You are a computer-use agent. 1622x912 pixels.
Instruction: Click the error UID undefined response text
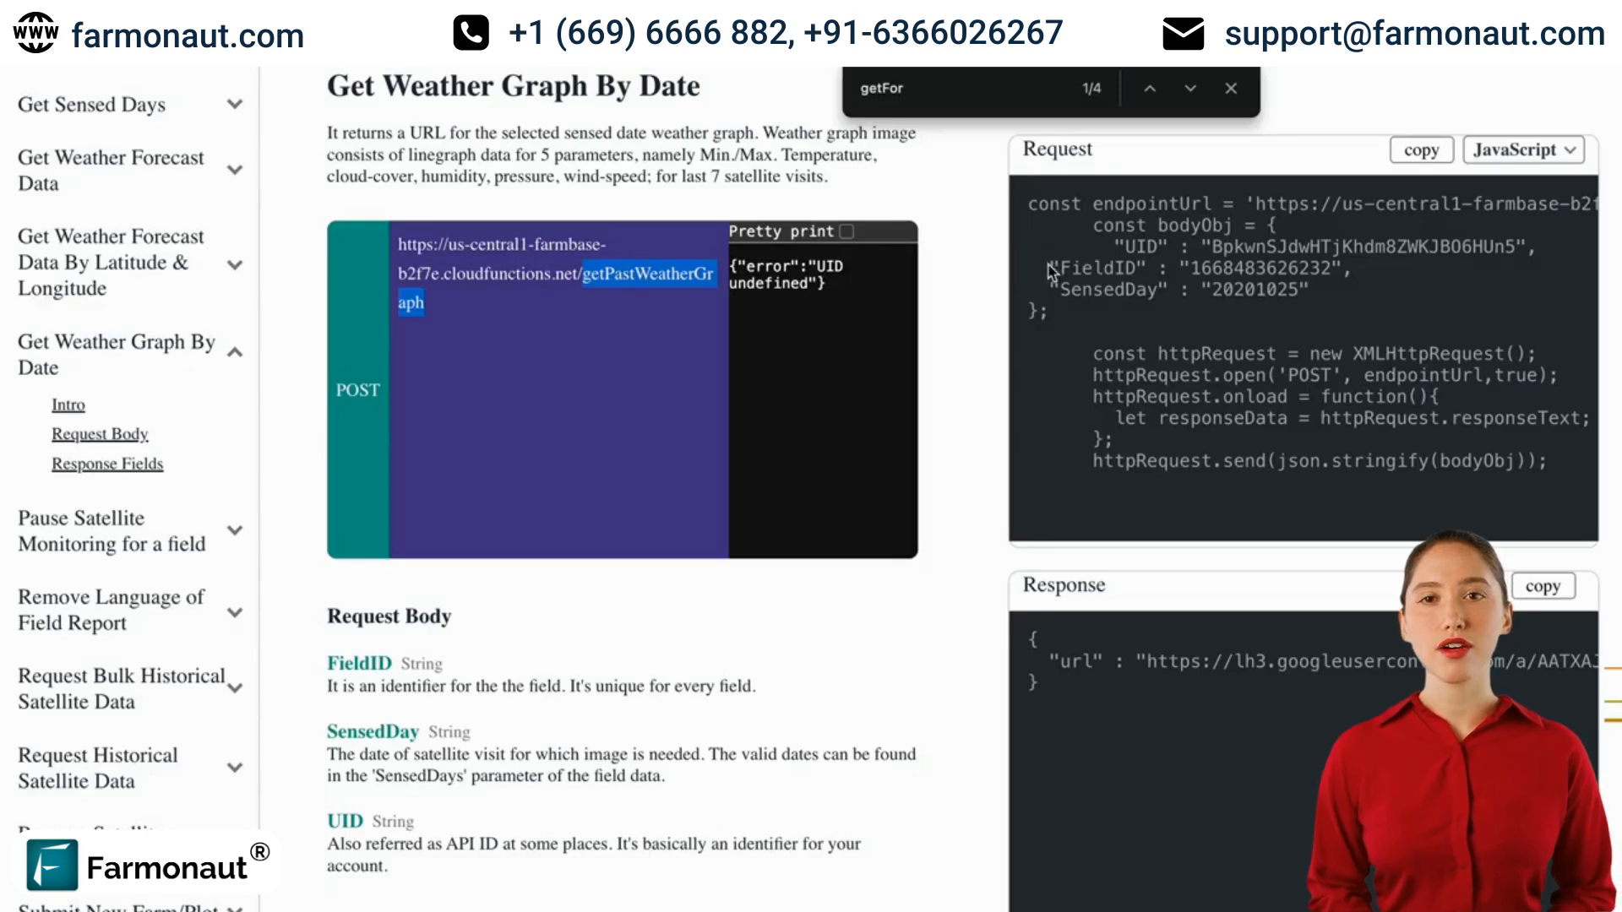pos(786,274)
